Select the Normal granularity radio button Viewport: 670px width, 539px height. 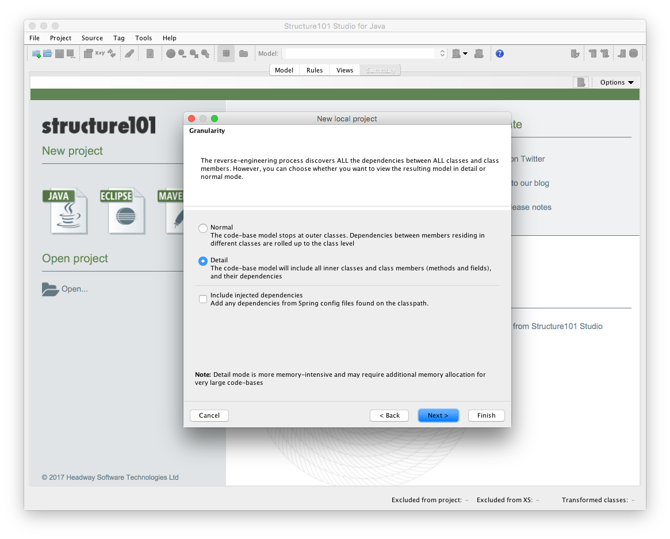(203, 228)
